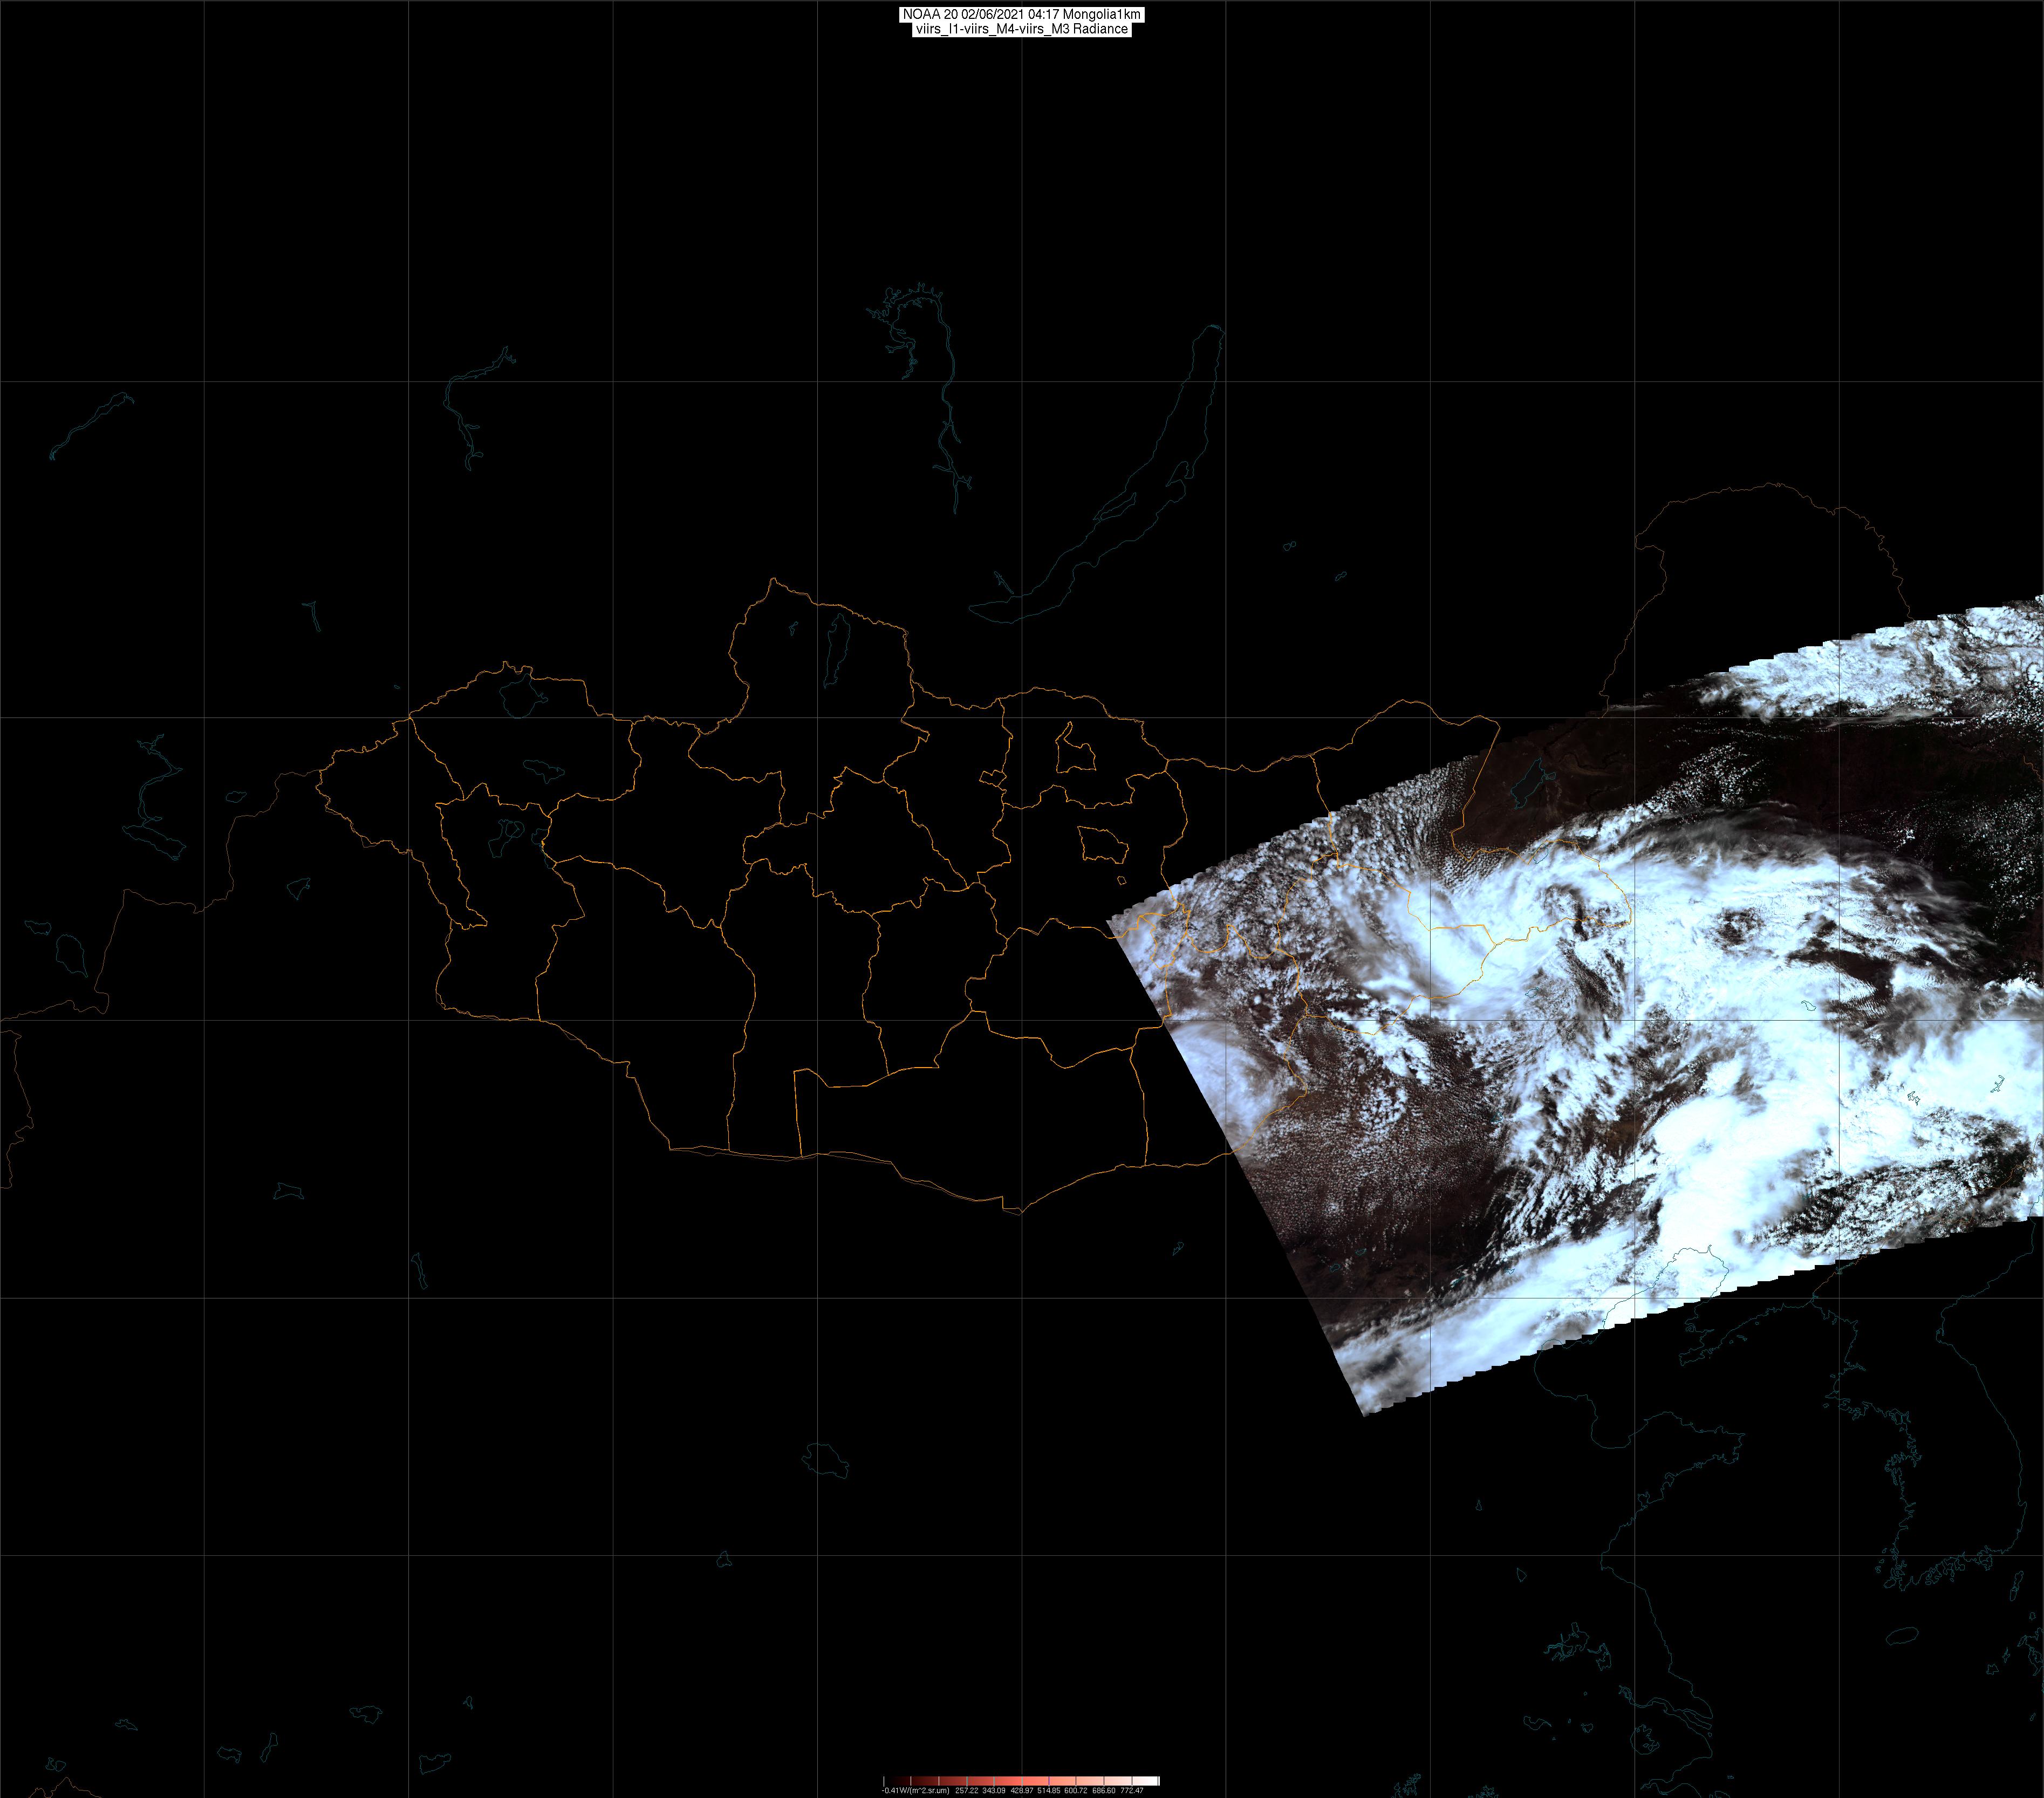Click the 600.72 color bar value

(1076, 1791)
